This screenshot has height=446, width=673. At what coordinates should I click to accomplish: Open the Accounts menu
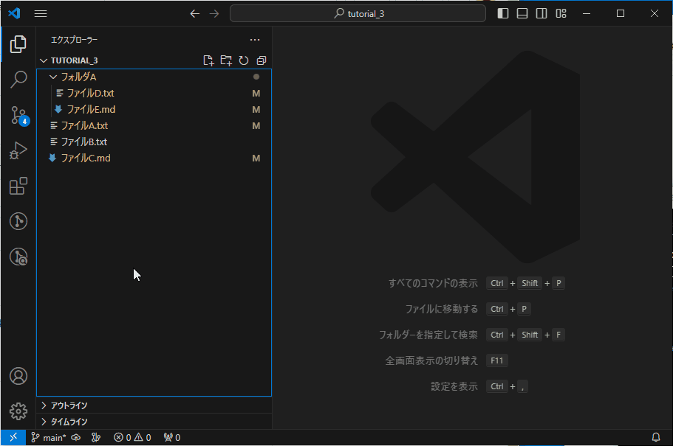[18, 376]
